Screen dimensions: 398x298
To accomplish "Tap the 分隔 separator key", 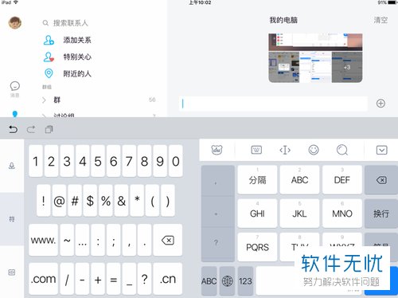I will pos(257,180).
